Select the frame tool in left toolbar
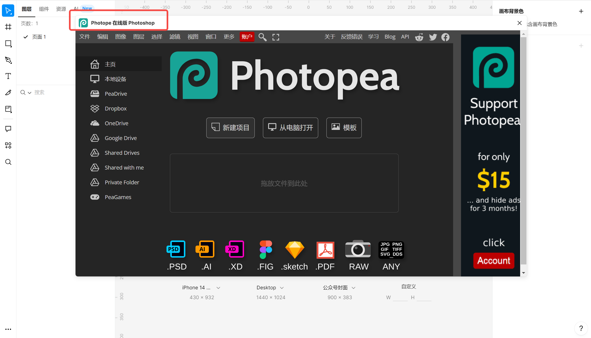The width and height of the screenshot is (591, 338). [8, 27]
